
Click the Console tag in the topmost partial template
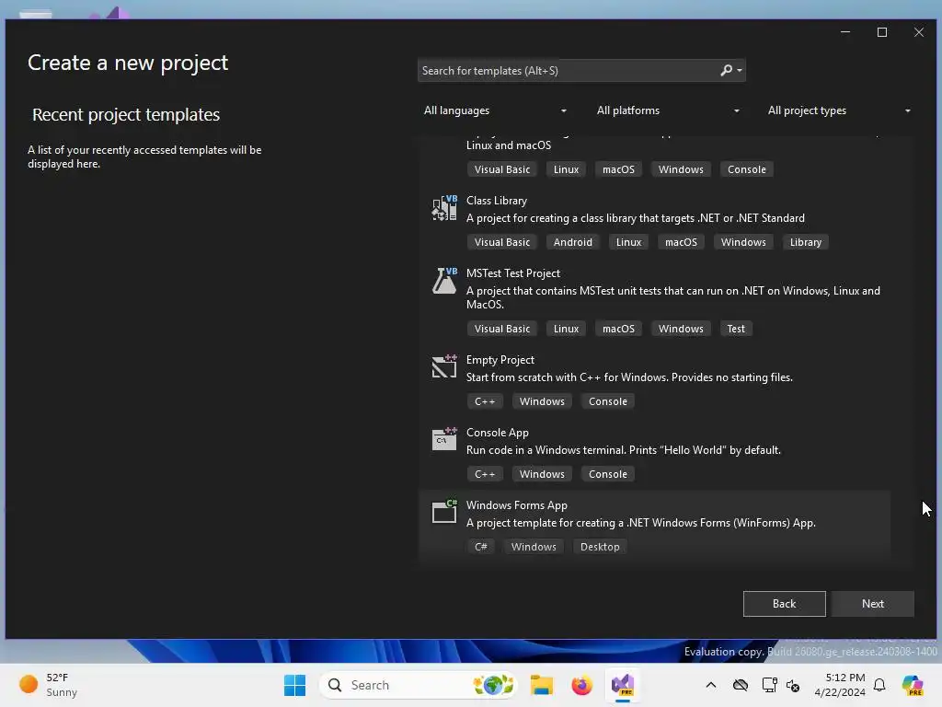pyautogui.click(x=747, y=169)
